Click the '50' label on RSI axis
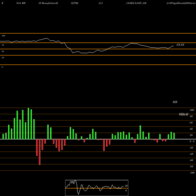 pyautogui.click(x=3, y=51)
